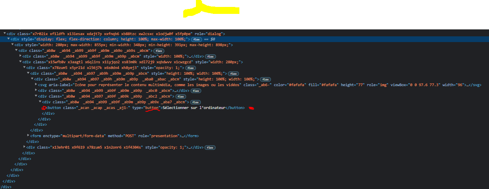Expand the multipart/form-data form node arrow
The width and height of the screenshot is (489, 189).
pos(28,136)
